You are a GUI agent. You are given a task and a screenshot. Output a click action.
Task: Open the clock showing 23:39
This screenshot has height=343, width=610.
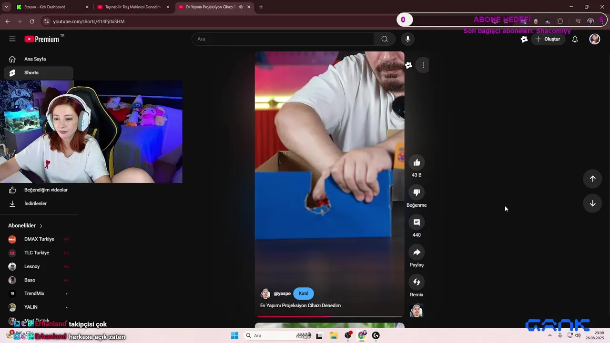595,335
